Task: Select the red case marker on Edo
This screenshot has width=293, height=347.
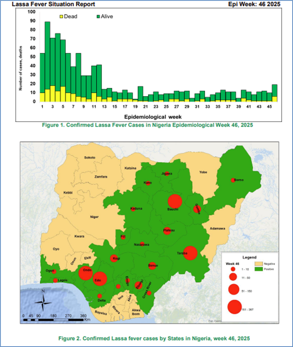Action: [x=100, y=279]
